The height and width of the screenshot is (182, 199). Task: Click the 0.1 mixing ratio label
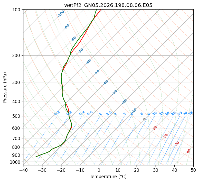coord(57,113)
